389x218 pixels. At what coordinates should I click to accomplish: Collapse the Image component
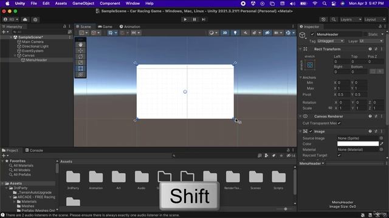click(300, 131)
